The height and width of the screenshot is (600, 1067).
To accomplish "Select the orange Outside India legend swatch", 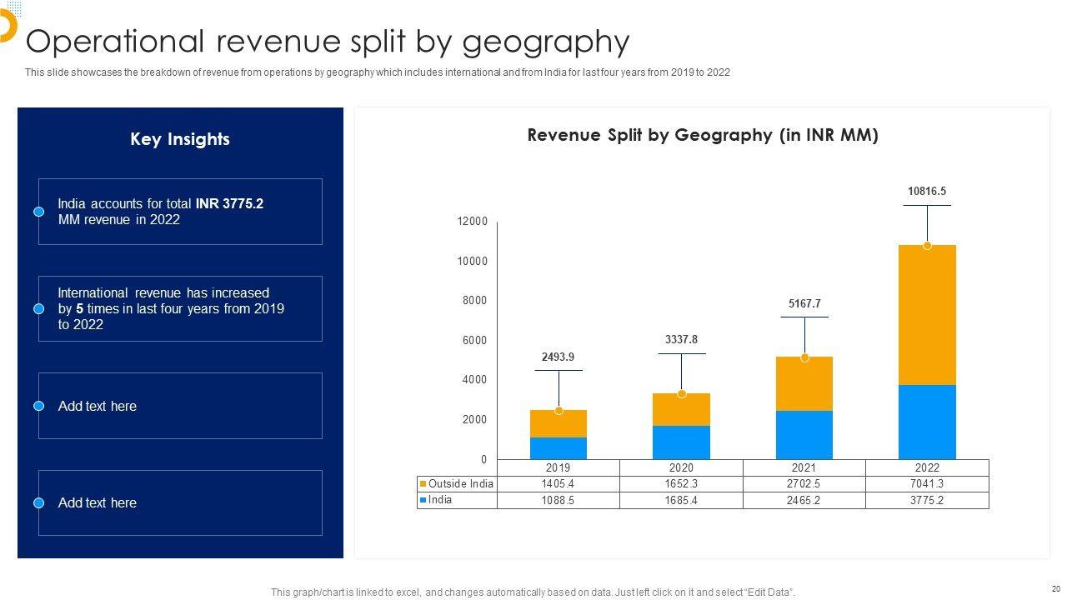I will pyautogui.click(x=423, y=484).
